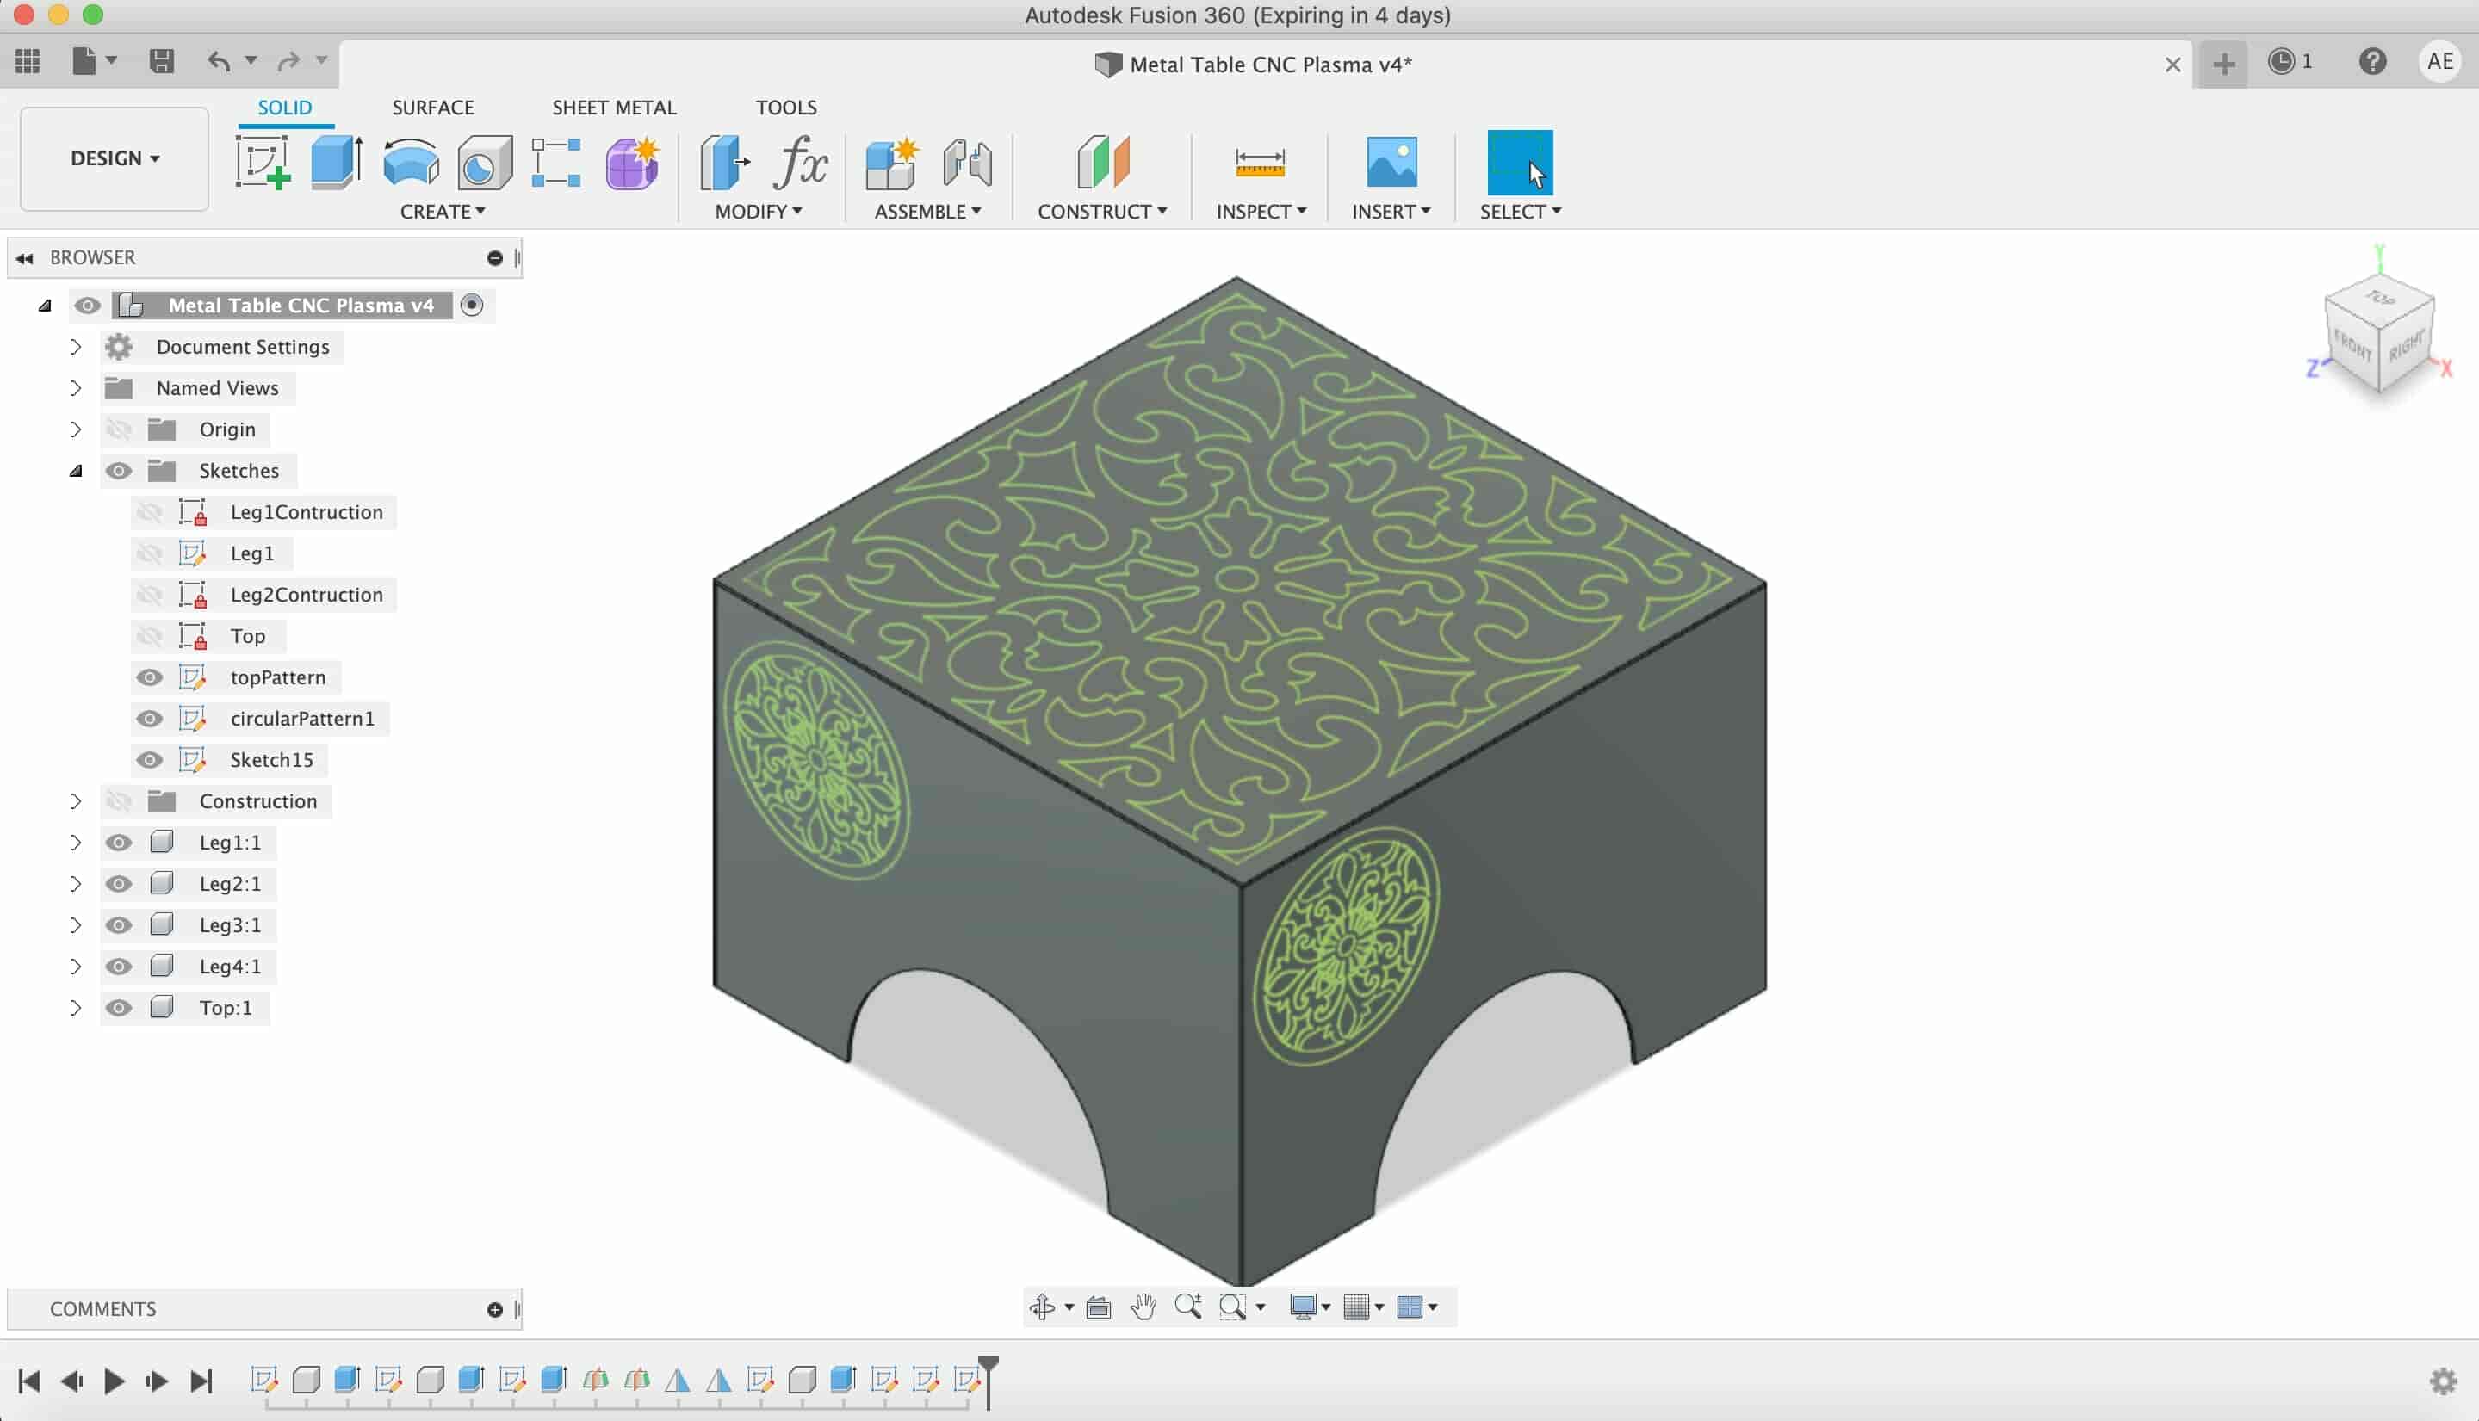Add a new design tab
The image size is (2479, 1421).
[x=2223, y=64]
